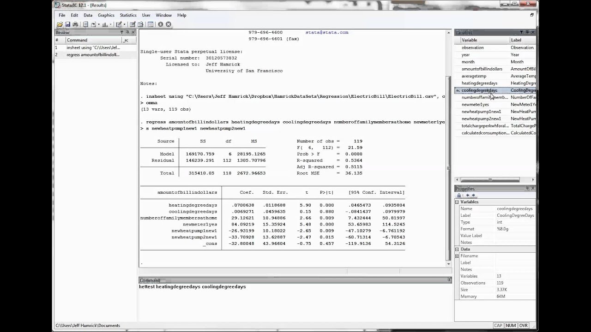This screenshot has height=332, width=591.
Task: Expand the Filename row in Properties
Action: pyautogui.click(x=457, y=256)
